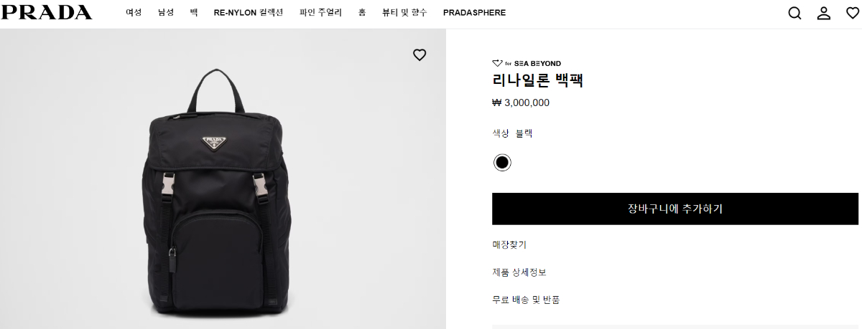Open the 남성 menu
This screenshot has width=862, height=329.
166,13
